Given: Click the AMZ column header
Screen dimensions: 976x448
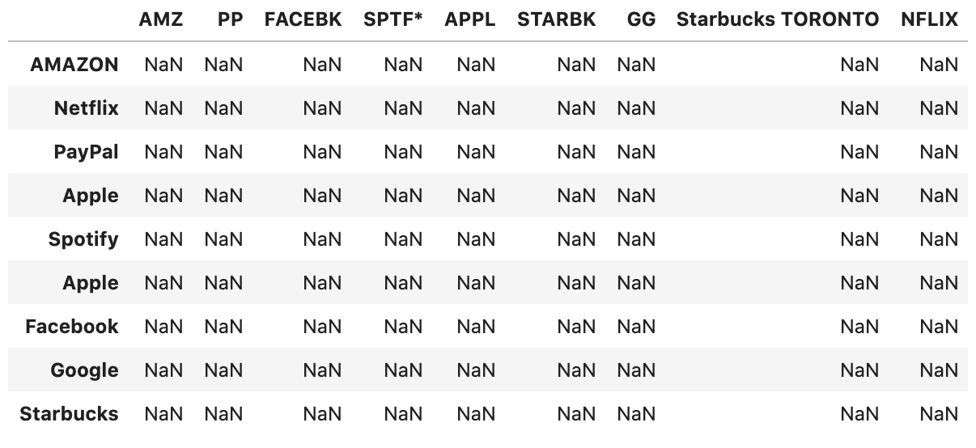Looking at the screenshot, I should pyautogui.click(x=161, y=20).
